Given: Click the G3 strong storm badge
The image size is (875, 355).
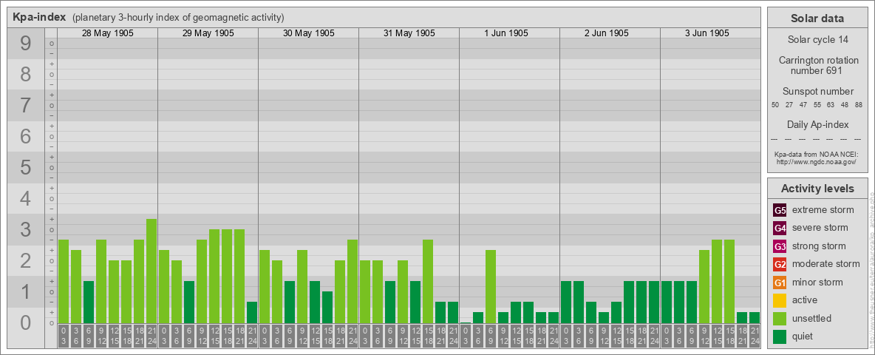Looking at the screenshot, I should click(780, 246).
